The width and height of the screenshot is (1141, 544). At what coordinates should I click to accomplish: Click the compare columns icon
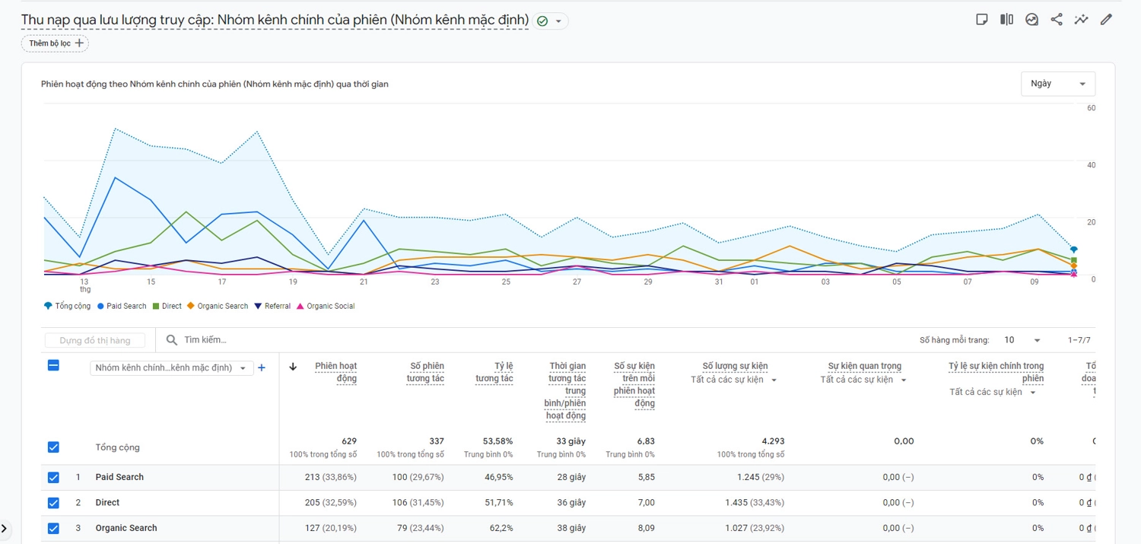1006,20
